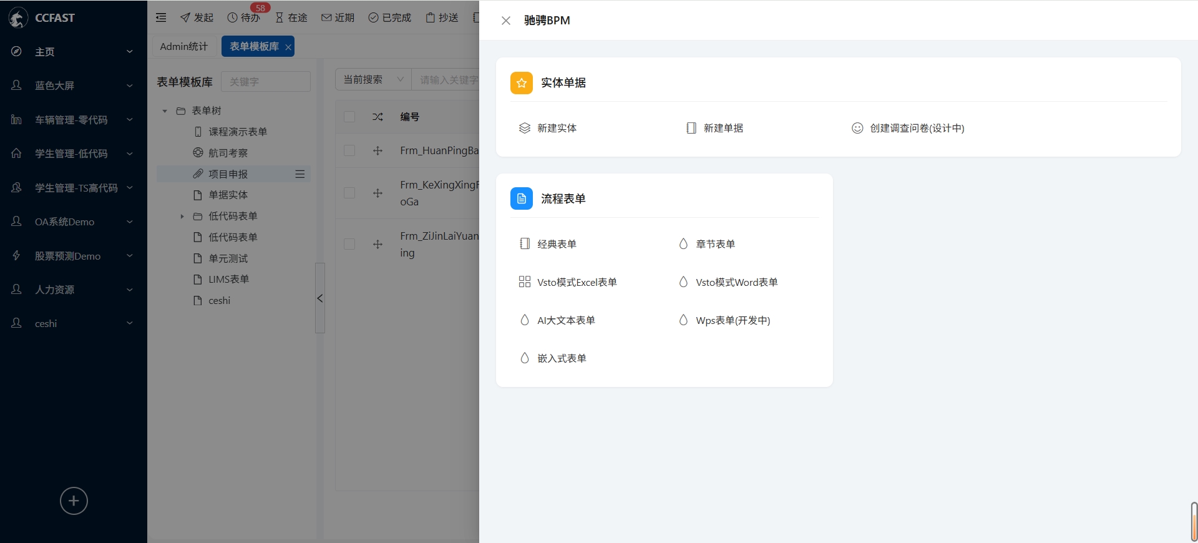Expand the 低代码表单 folder arrow

(x=182, y=217)
